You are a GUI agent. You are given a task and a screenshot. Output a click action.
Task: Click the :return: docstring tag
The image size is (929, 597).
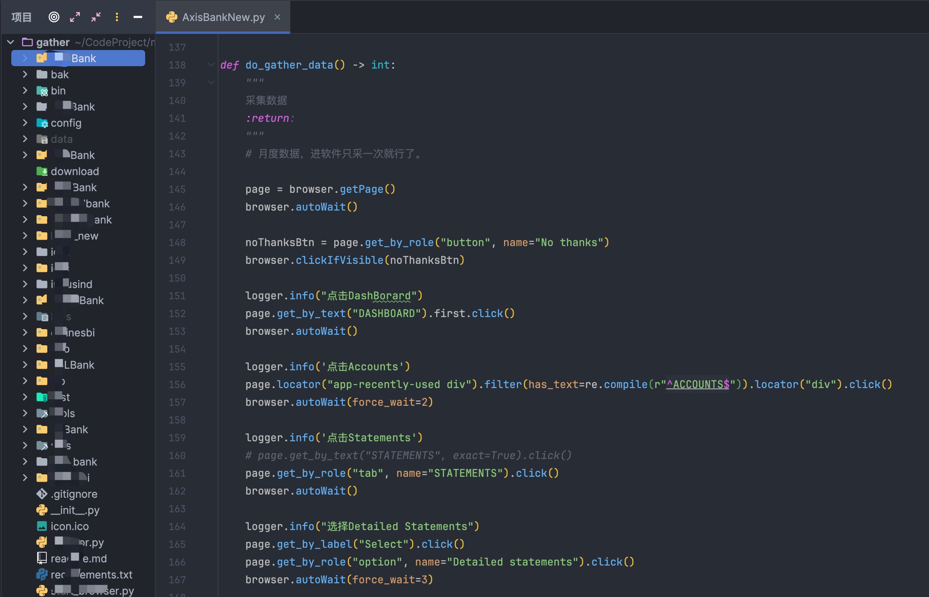270,118
